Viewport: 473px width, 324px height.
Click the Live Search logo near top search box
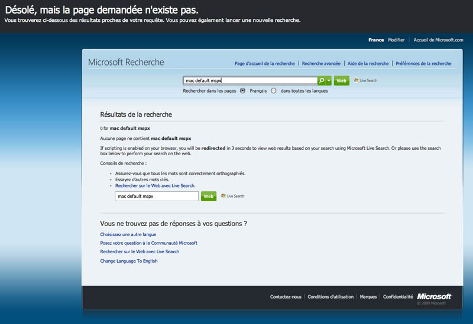[x=365, y=80]
